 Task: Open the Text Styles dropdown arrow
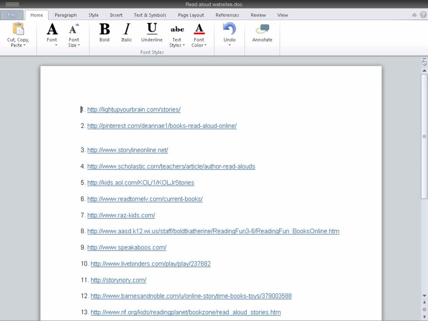[x=183, y=45]
